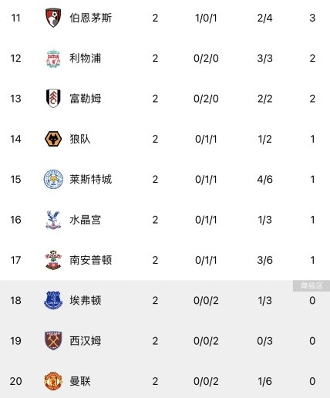Click the Liverpool club crest
330x398 pixels.
[x=53, y=59]
